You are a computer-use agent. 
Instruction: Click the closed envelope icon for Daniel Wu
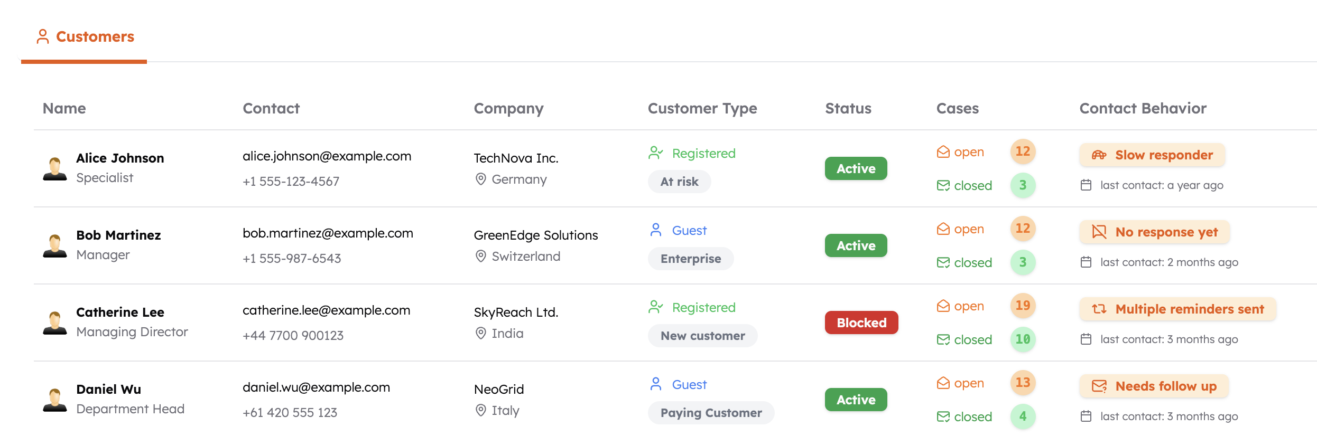pos(943,416)
